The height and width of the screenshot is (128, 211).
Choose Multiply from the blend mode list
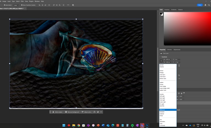pos(162,73)
